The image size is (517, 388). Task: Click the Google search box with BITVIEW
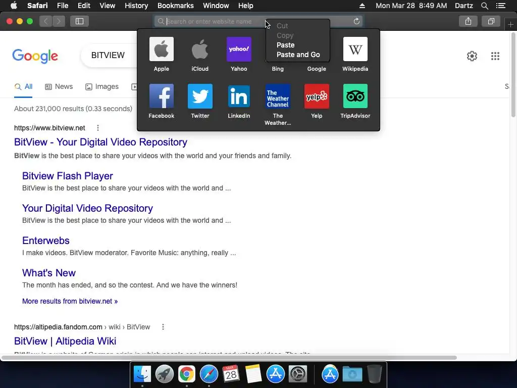pos(109,56)
